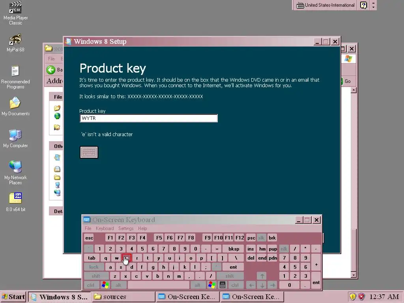This screenshot has height=303, width=404.
Task: Click the language bar help icon
Action: 363,5
